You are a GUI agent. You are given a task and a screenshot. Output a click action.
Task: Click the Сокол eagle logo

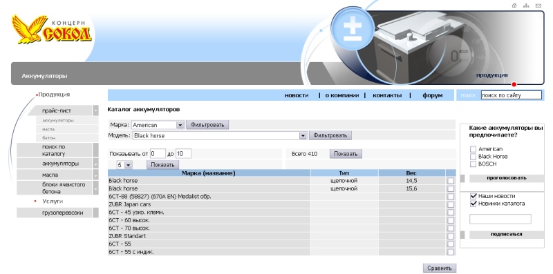pos(51,30)
